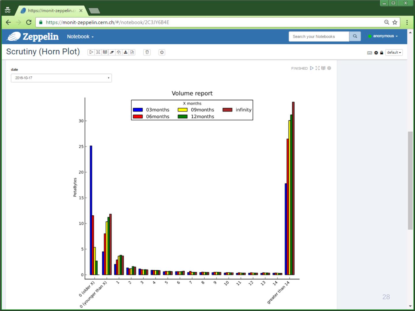Run all paragraphs in the notebook
415x311 pixels.
tap(91, 52)
